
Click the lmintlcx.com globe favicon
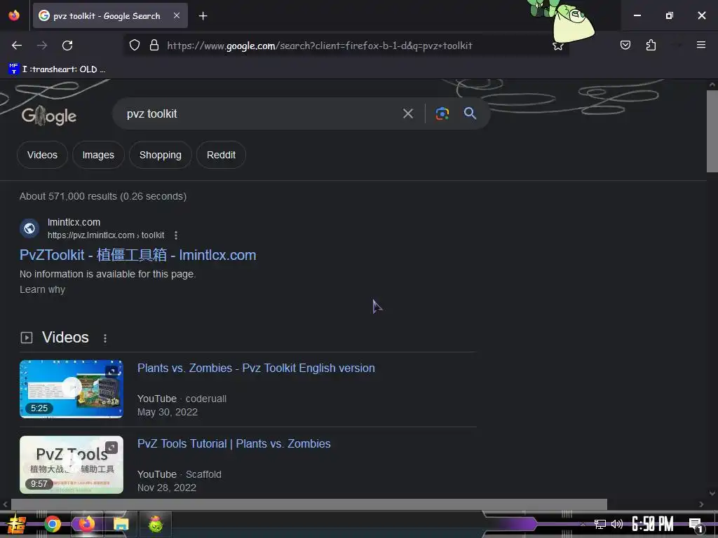29,228
